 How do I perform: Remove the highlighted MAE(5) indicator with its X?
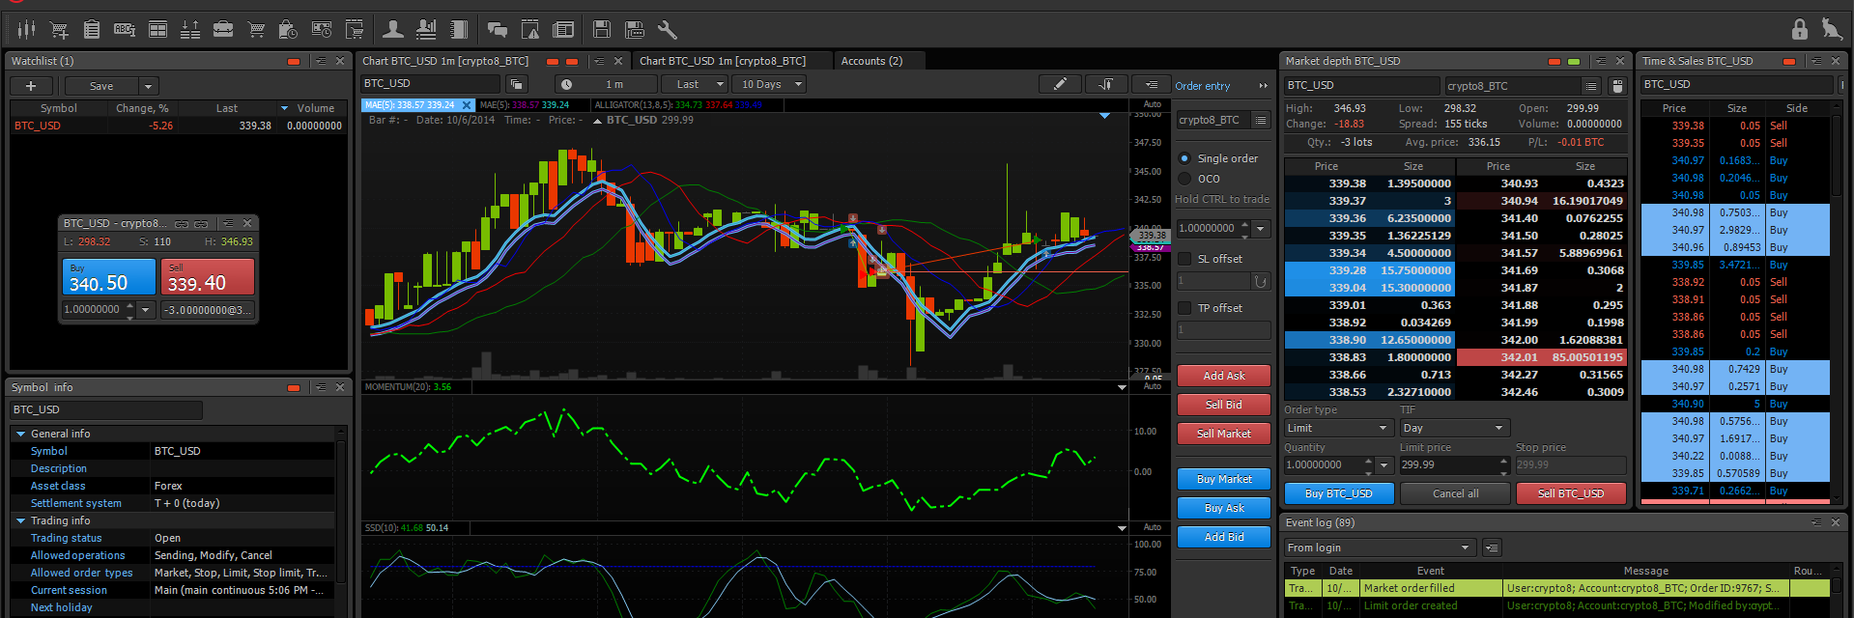[467, 105]
